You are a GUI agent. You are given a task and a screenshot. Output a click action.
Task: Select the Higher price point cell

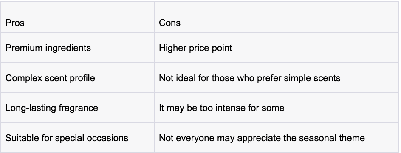(277, 48)
